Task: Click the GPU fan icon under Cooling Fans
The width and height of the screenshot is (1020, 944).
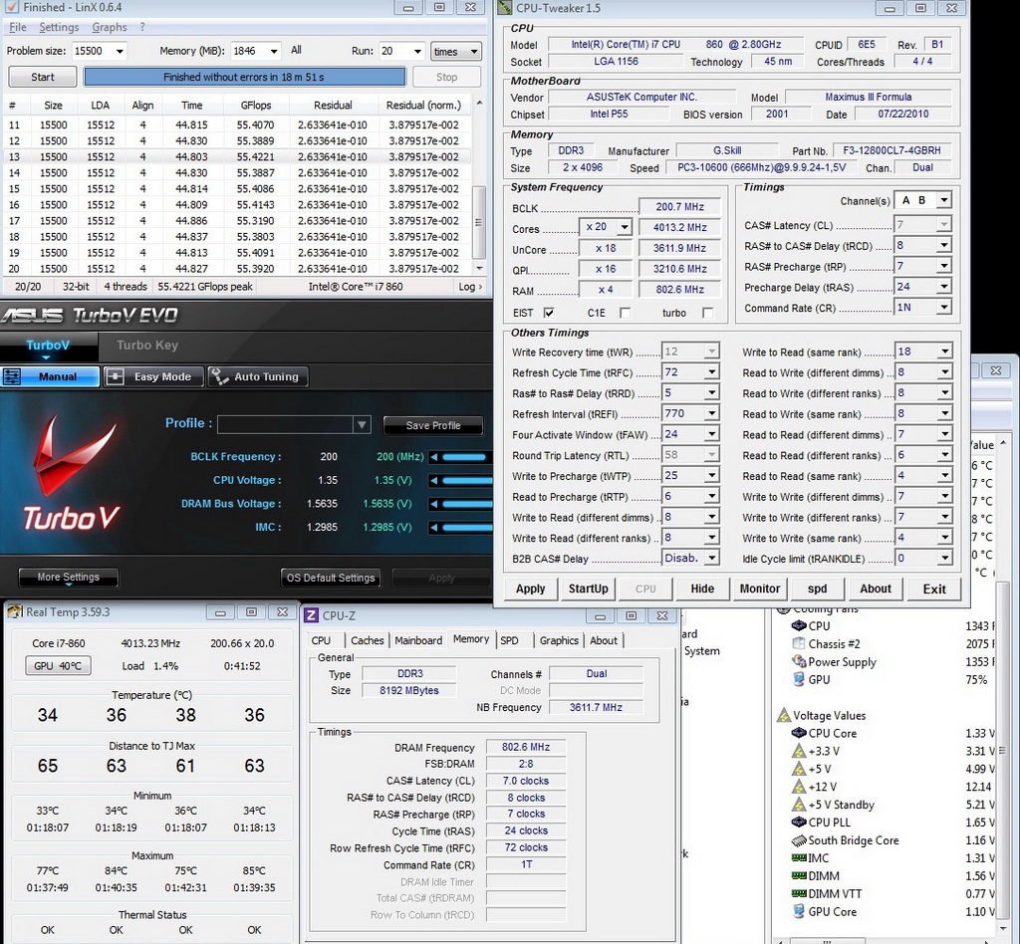Action: (x=799, y=679)
